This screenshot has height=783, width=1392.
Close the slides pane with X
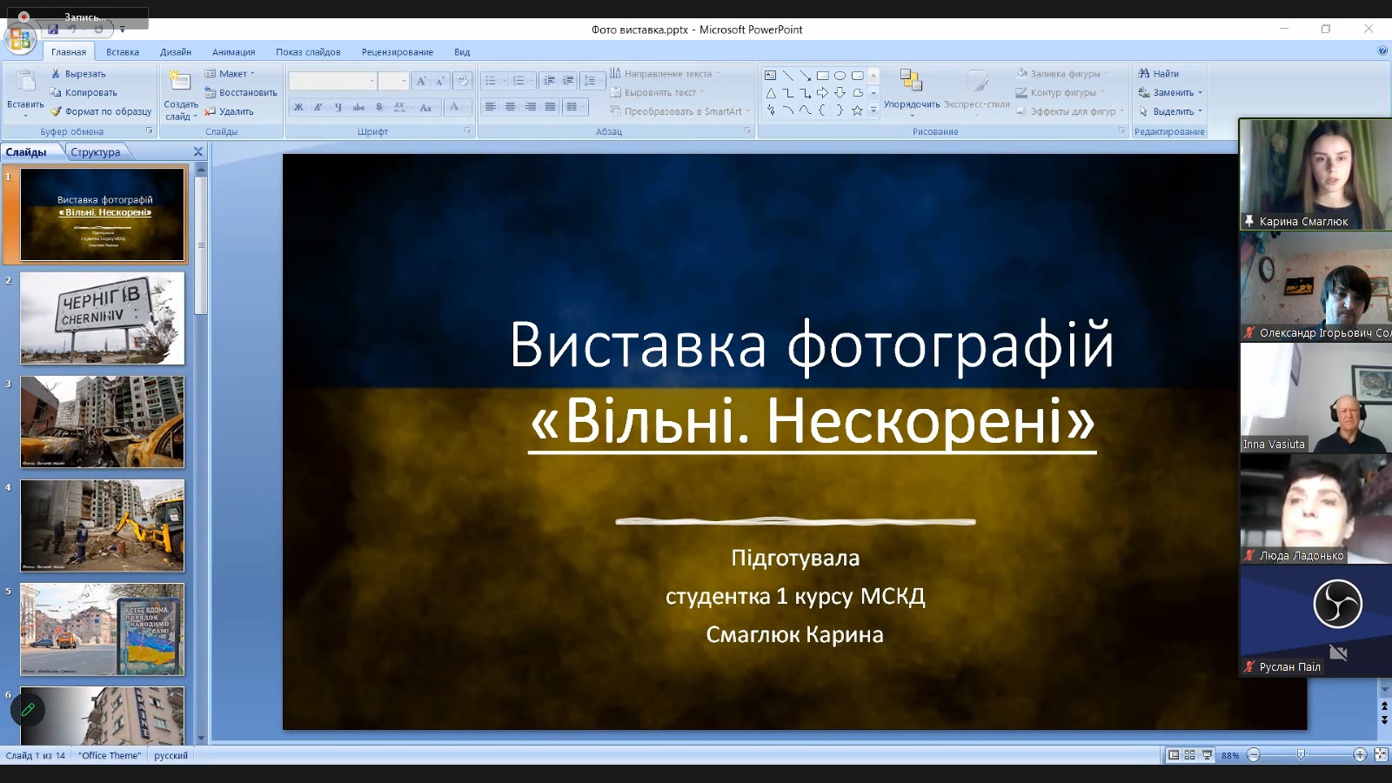pyautogui.click(x=198, y=151)
